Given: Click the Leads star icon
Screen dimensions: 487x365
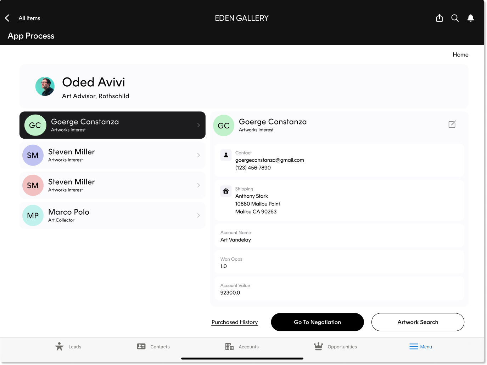Looking at the screenshot, I should click(x=59, y=347).
